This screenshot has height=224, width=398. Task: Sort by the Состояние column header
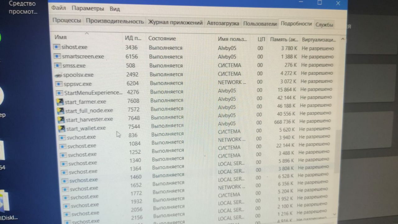click(162, 39)
